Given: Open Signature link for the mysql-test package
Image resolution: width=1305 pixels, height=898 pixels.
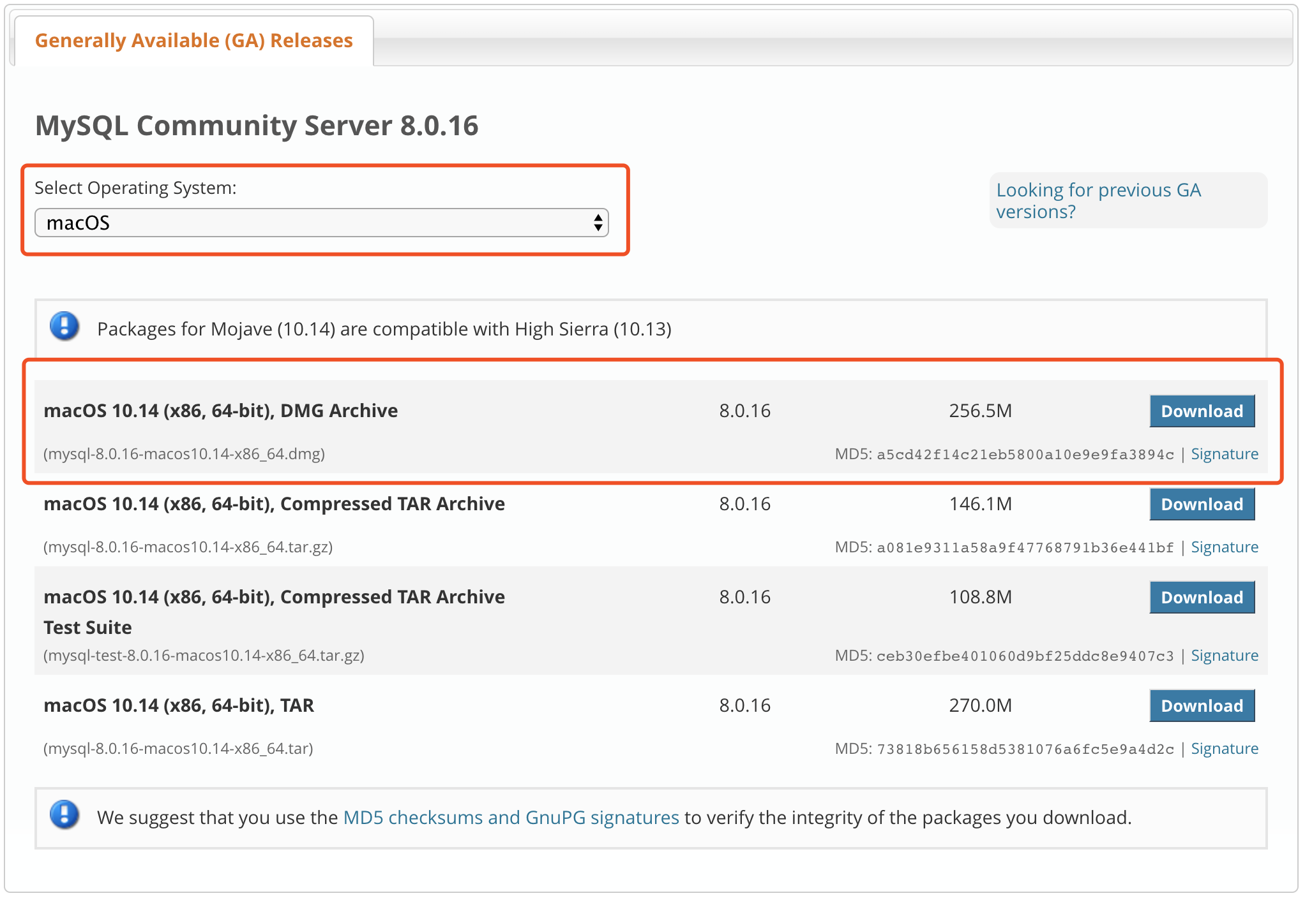Looking at the screenshot, I should coord(1225,655).
